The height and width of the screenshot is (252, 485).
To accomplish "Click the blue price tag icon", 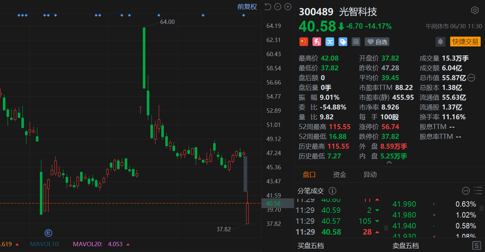I will tap(343, 42).
